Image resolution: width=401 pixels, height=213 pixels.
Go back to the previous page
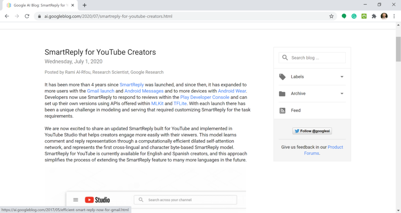pos(7,16)
